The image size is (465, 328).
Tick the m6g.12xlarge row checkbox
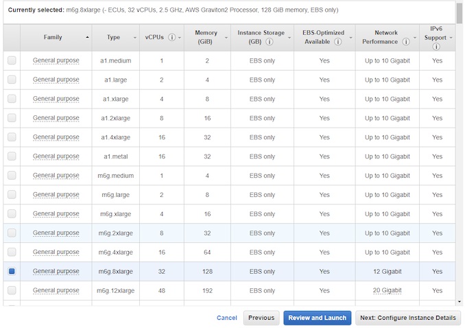coord(12,290)
